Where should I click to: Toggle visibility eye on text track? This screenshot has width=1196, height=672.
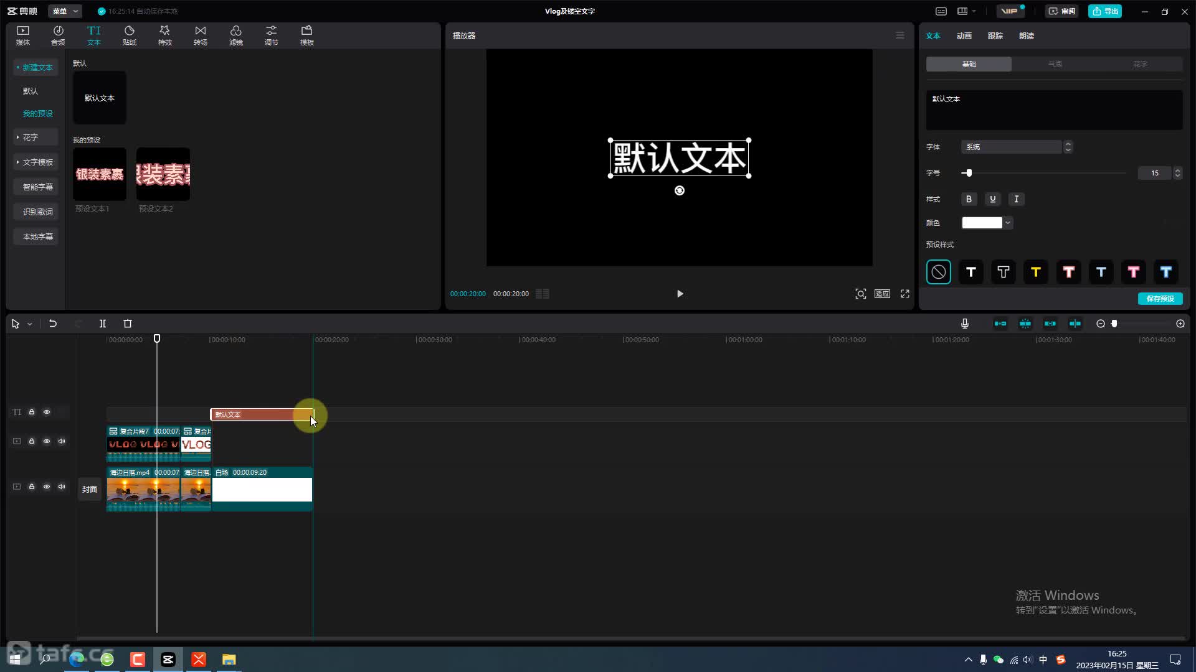[47, 412]
